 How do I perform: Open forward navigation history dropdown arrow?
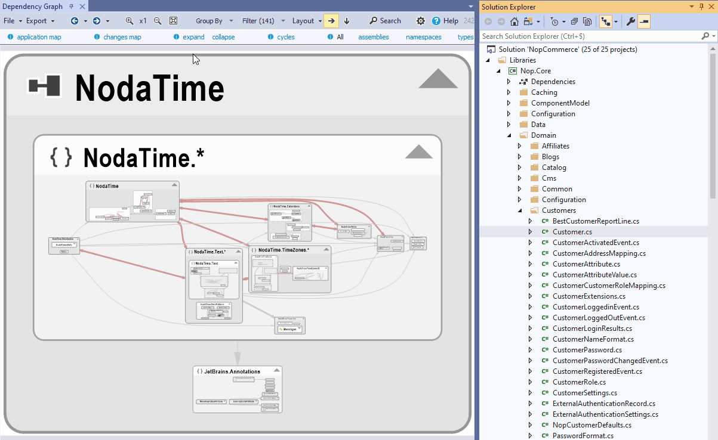click(107, 21)
